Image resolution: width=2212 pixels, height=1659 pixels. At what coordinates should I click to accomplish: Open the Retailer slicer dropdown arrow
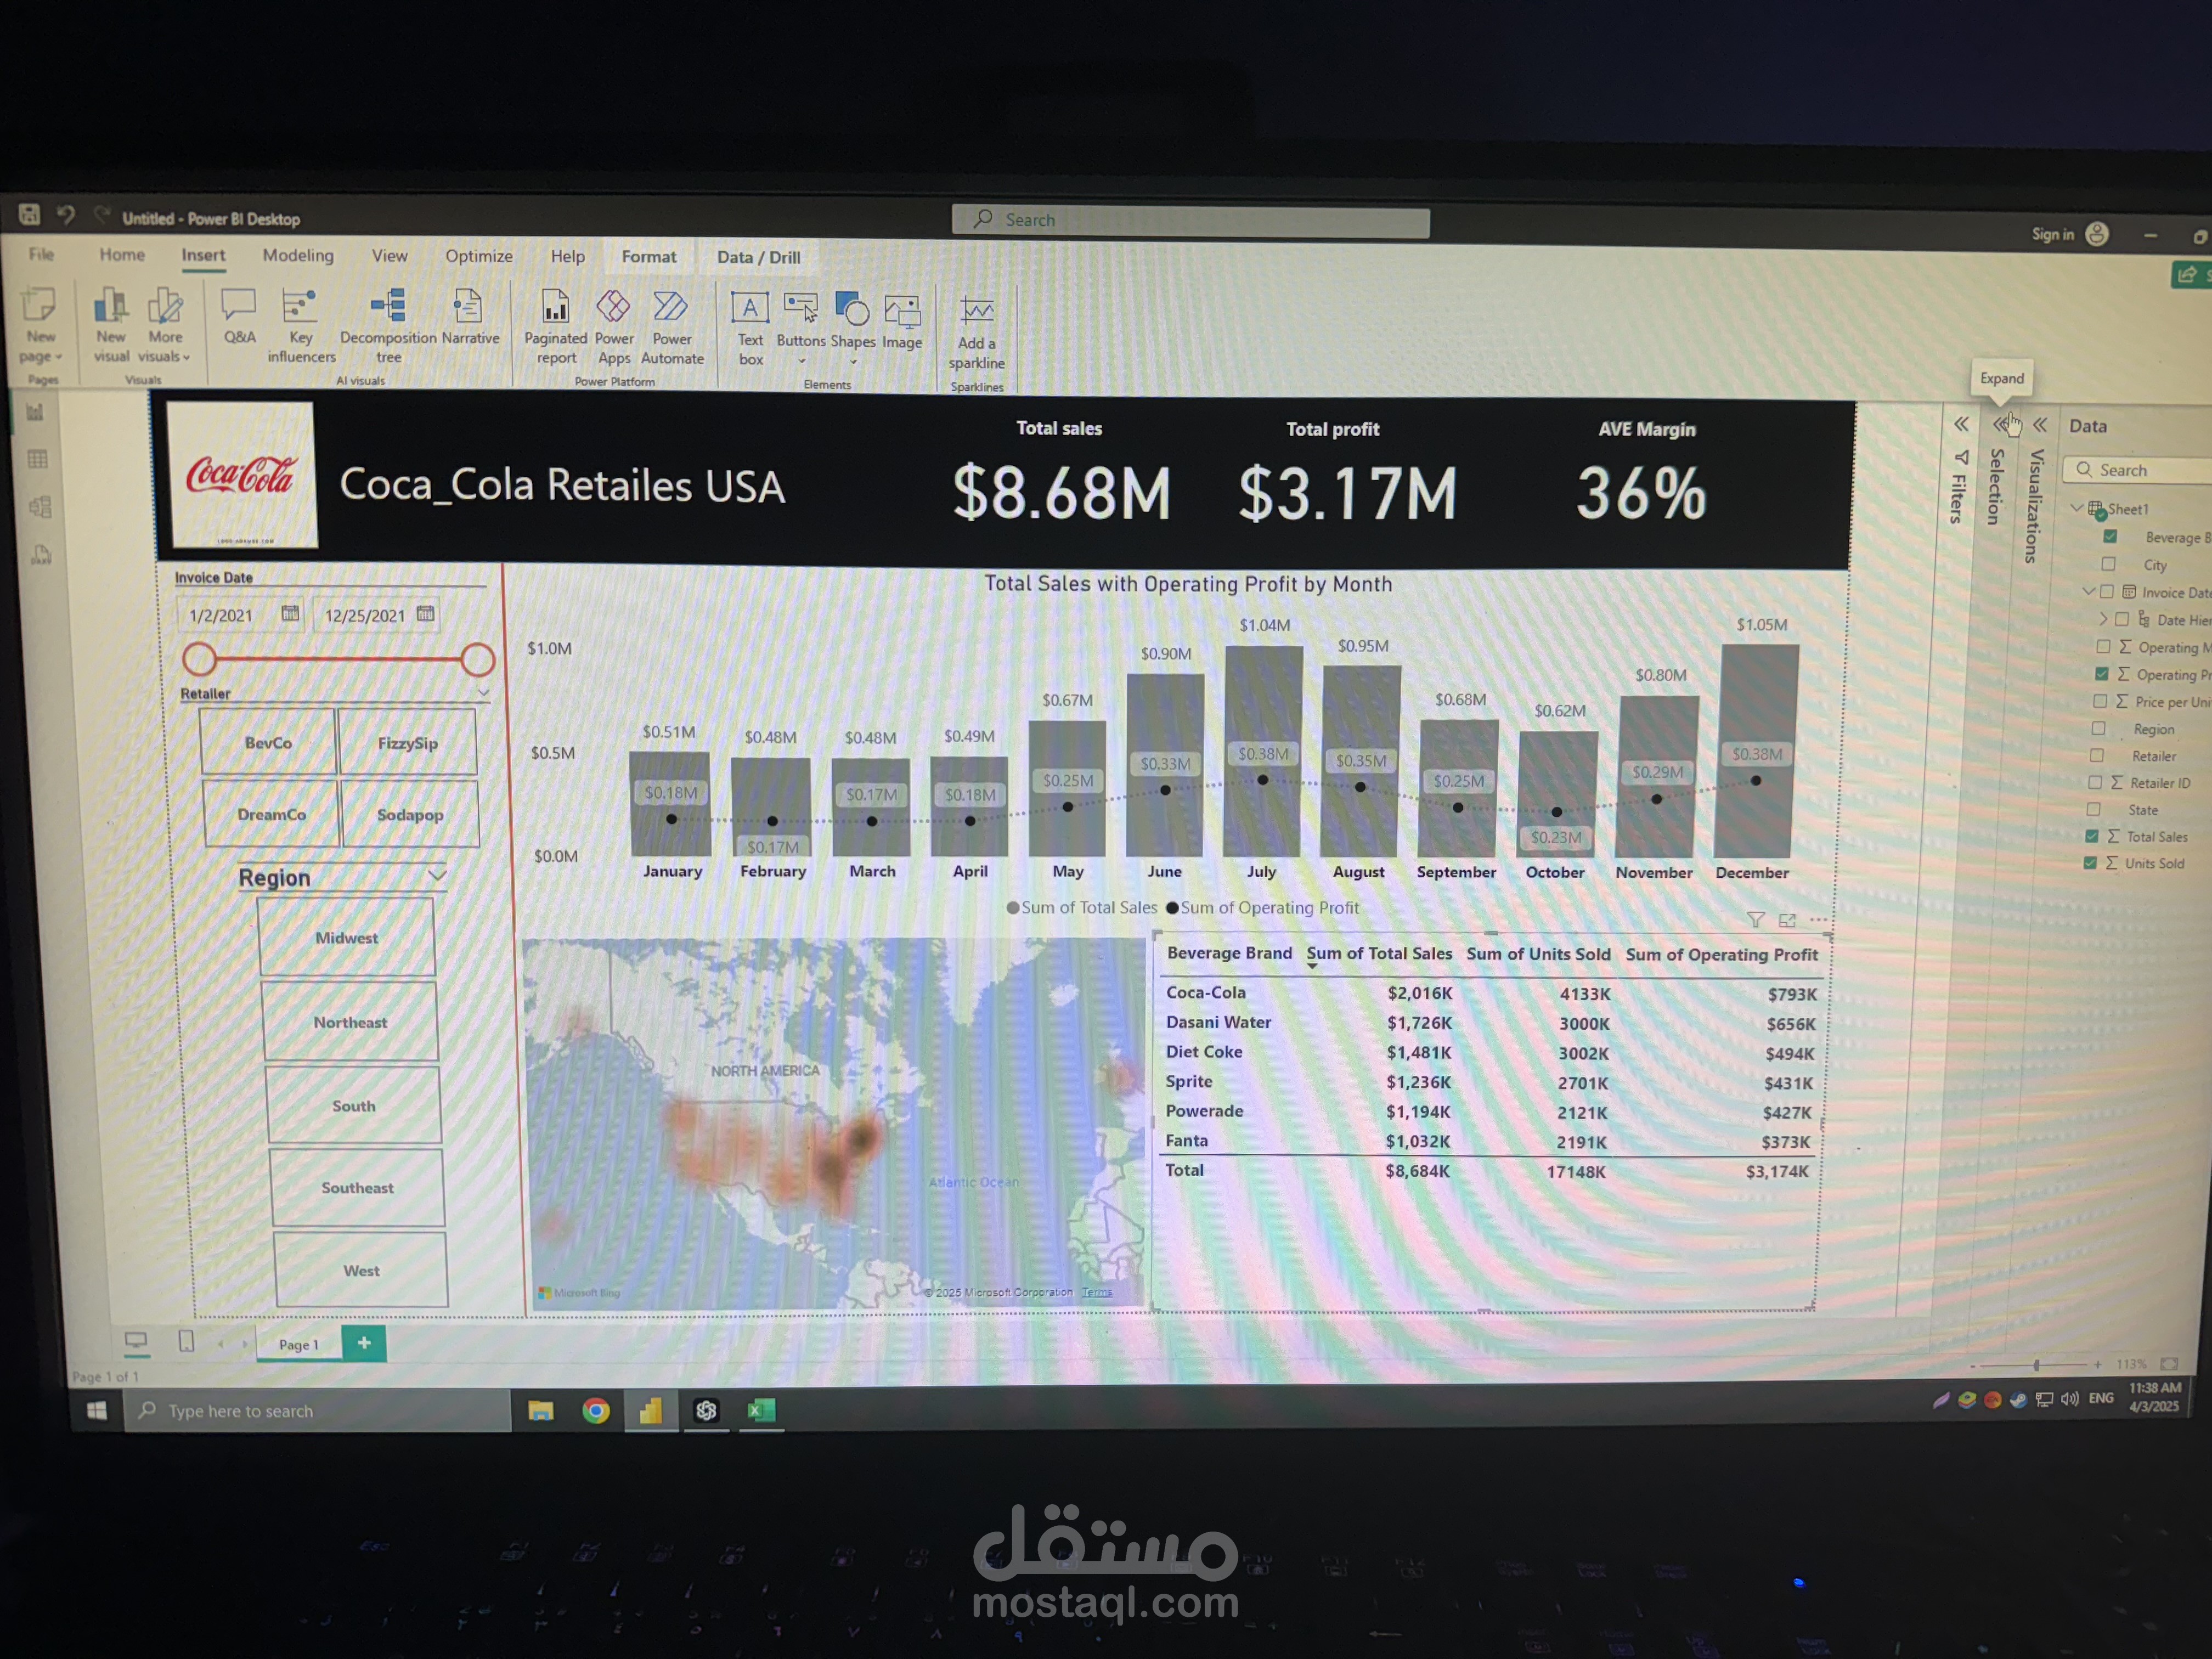coord(483,692)
